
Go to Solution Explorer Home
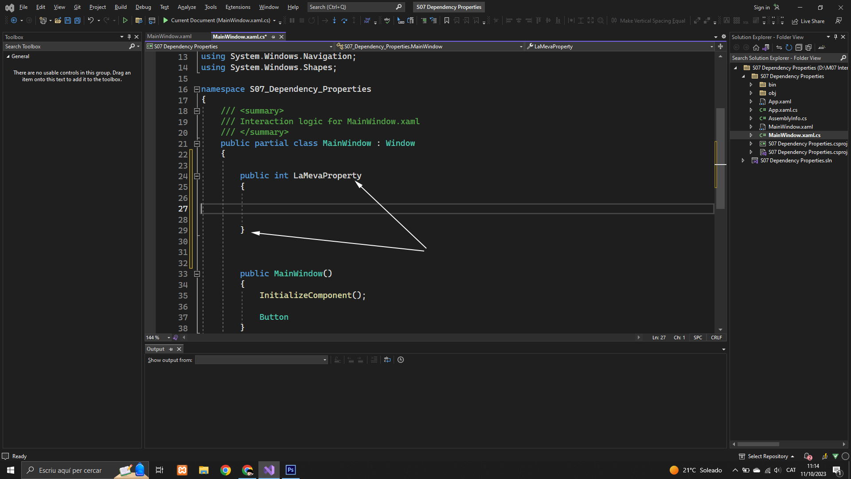coord(756,47)
